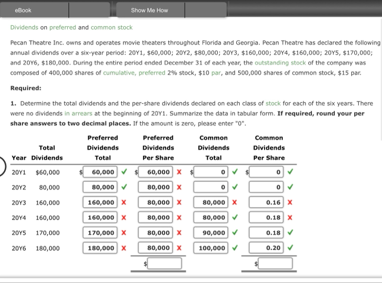Viewport: 382px width, 283px height.
Task: Click red X beside 20Y3 Preferred Per Share
Action: [x=179, y=202]
